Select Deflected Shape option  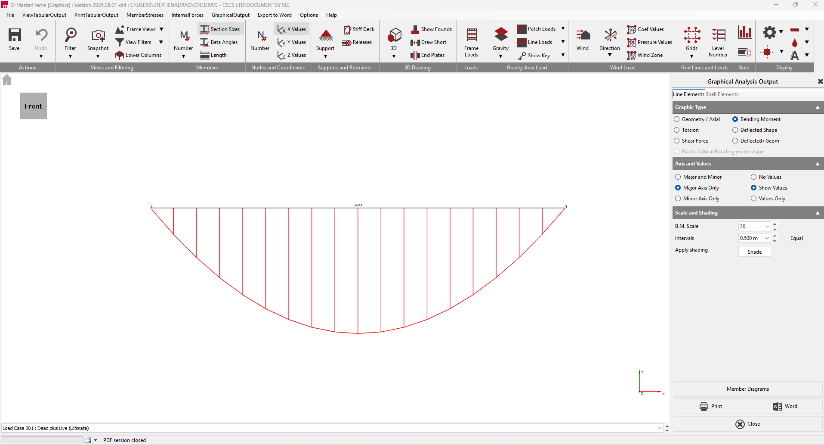(755, 130)
